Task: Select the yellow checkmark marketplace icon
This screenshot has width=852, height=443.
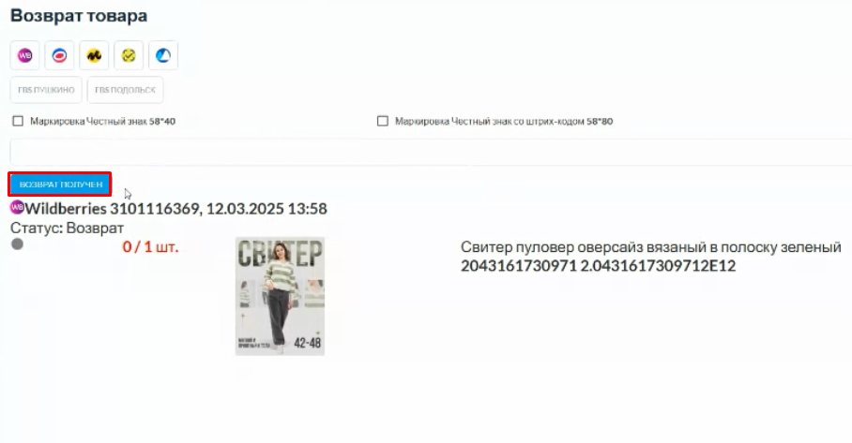Action: pos(129,55)
